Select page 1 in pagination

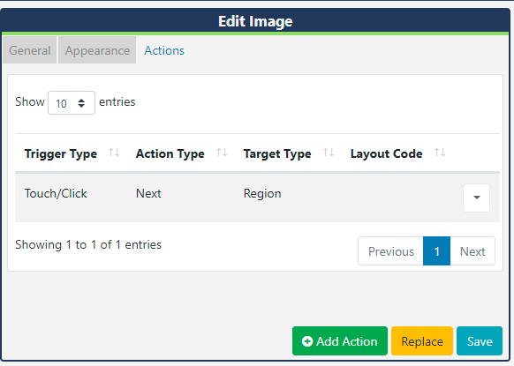436,251
